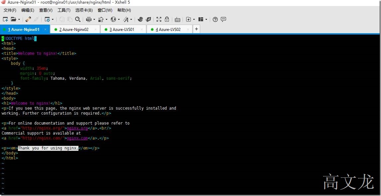Click the Paste toolbar icon
Viewport: 381px width, 196px height.
click(x=70, y=19)
